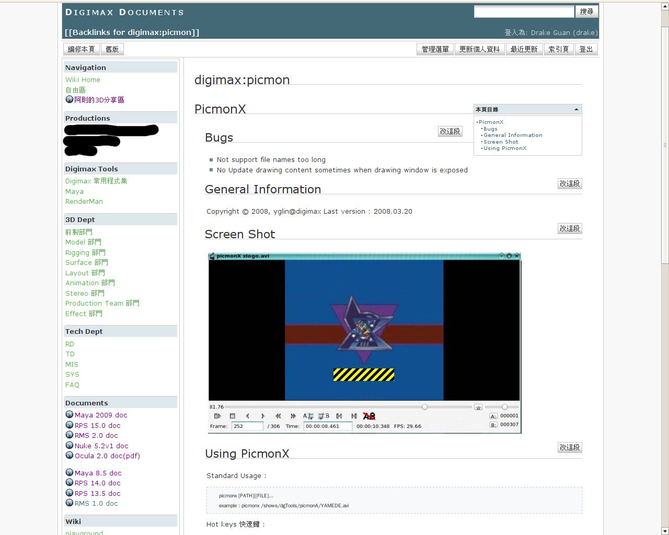Screen dimensions: 669x535
Task: Click the double-arrow rewind icon in PicmonX
Action: point(278,416)
